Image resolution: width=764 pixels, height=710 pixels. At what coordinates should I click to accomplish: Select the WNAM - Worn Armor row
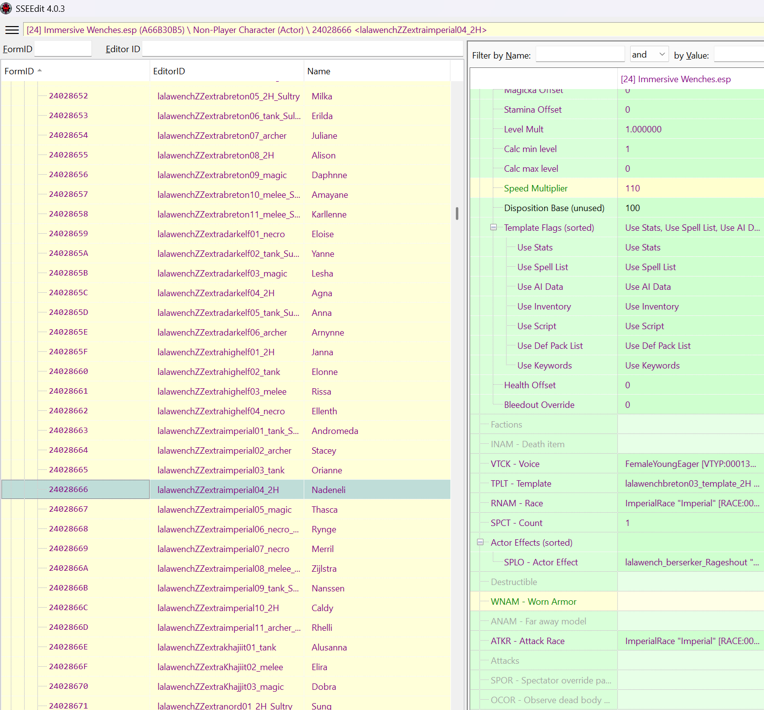tap(533, 602)
